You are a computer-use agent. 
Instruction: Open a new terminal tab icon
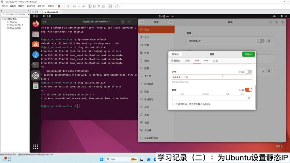pyautogui.click(x=45, y=22)
